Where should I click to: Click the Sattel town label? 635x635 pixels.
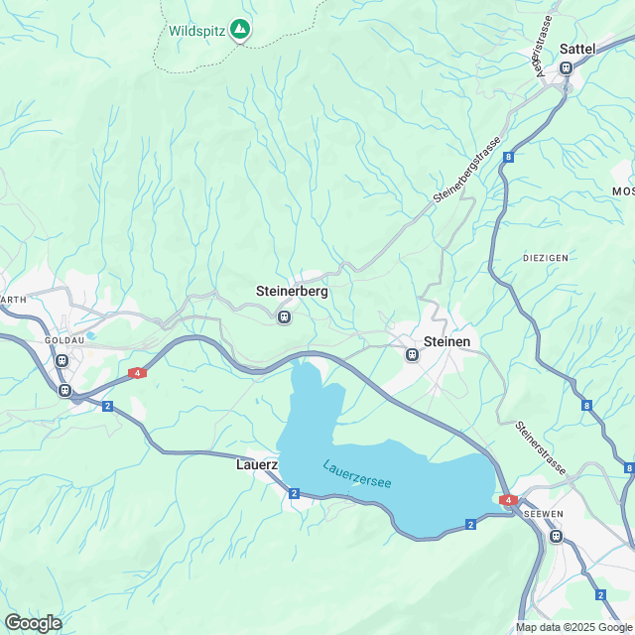click(x=577, y=49)
